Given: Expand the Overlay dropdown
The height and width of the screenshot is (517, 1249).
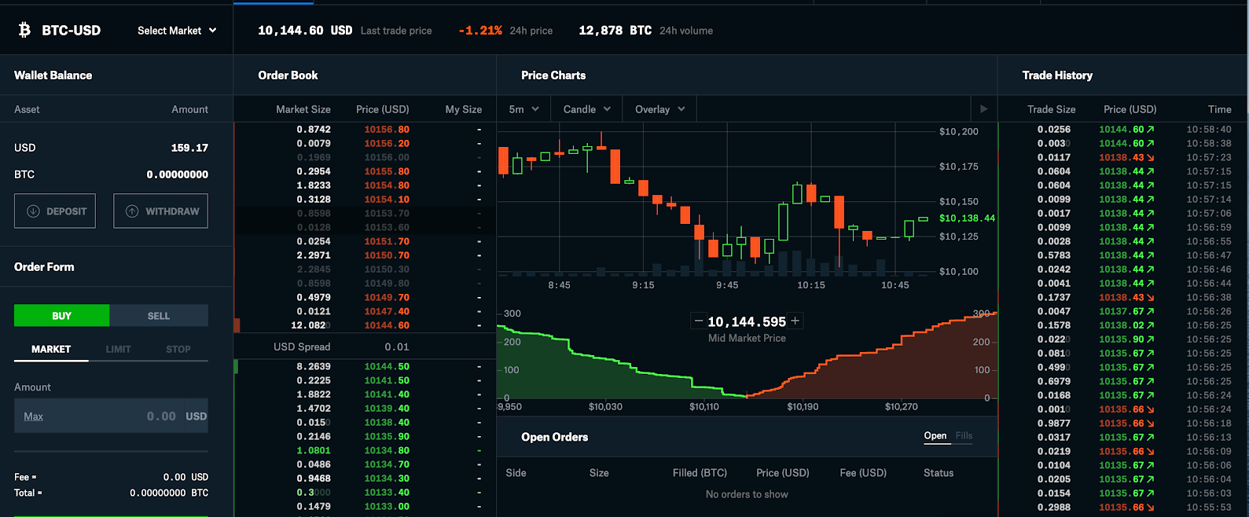Looking at the screenshot, I should click(659, 109).
